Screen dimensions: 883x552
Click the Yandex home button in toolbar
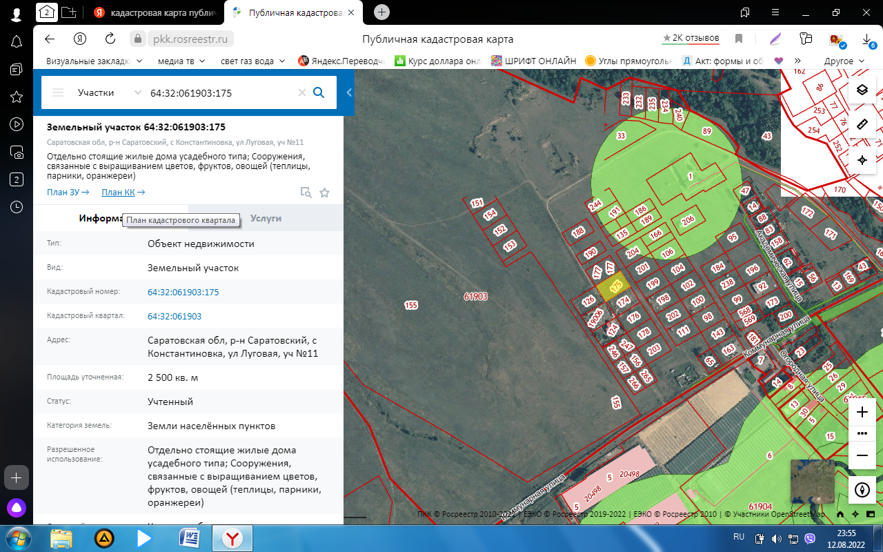coord(80,39)
